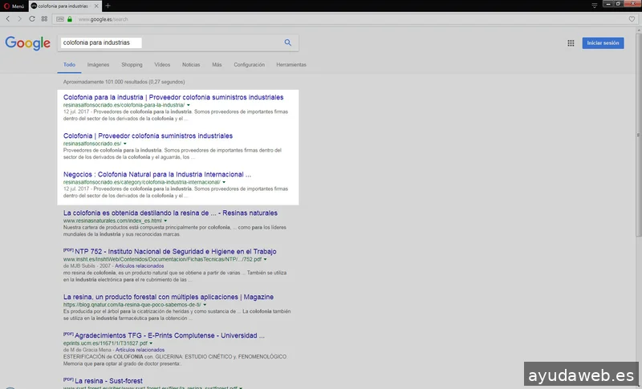Switch to the Imágenes tab

98,65
